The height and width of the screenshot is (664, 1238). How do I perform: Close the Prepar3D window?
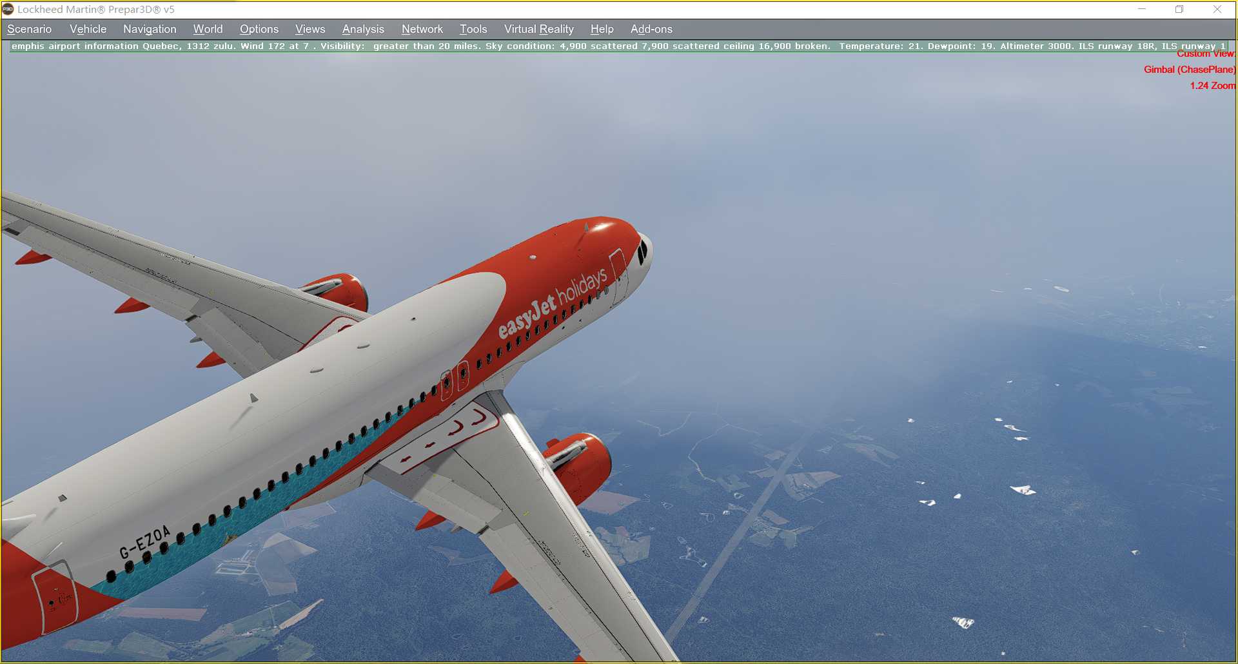click(x=1217, y=9)
